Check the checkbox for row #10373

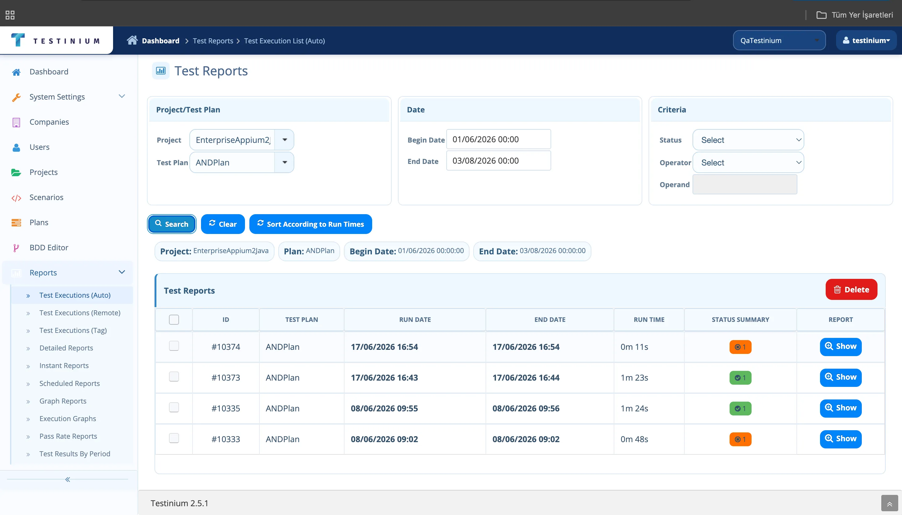coord(174,377)
